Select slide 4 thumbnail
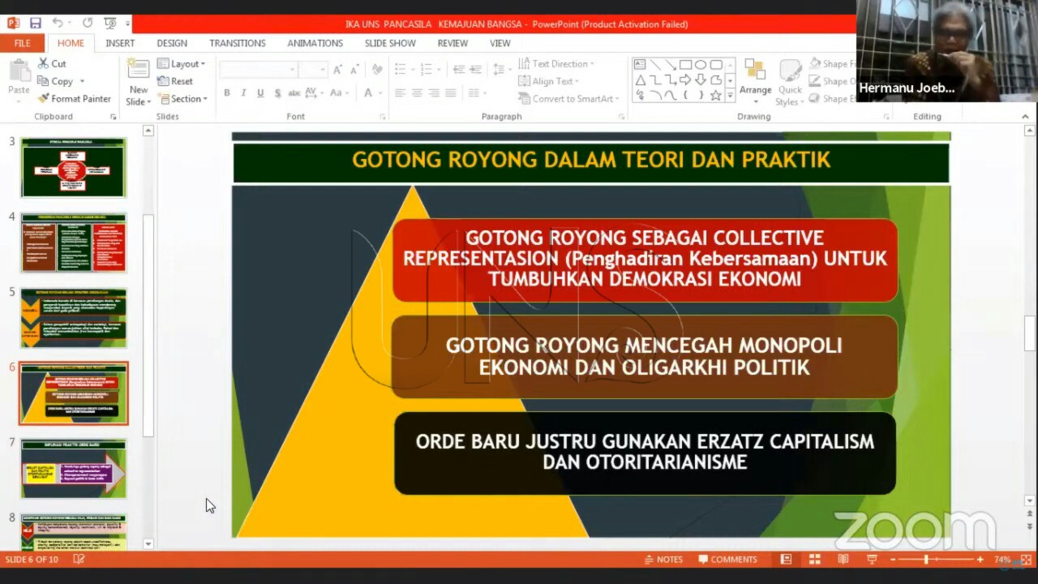 [x=74, y=243]
